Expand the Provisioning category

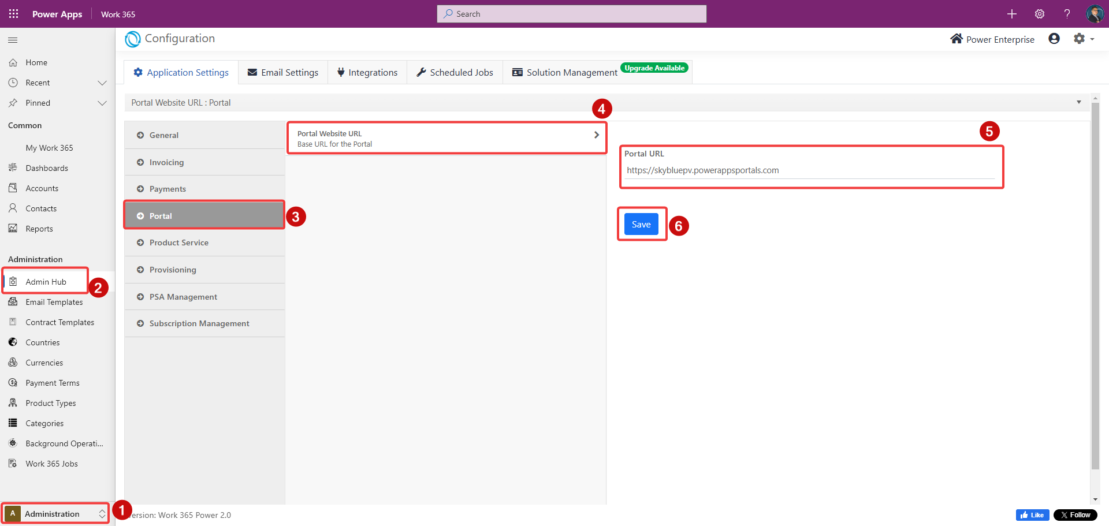204,270
